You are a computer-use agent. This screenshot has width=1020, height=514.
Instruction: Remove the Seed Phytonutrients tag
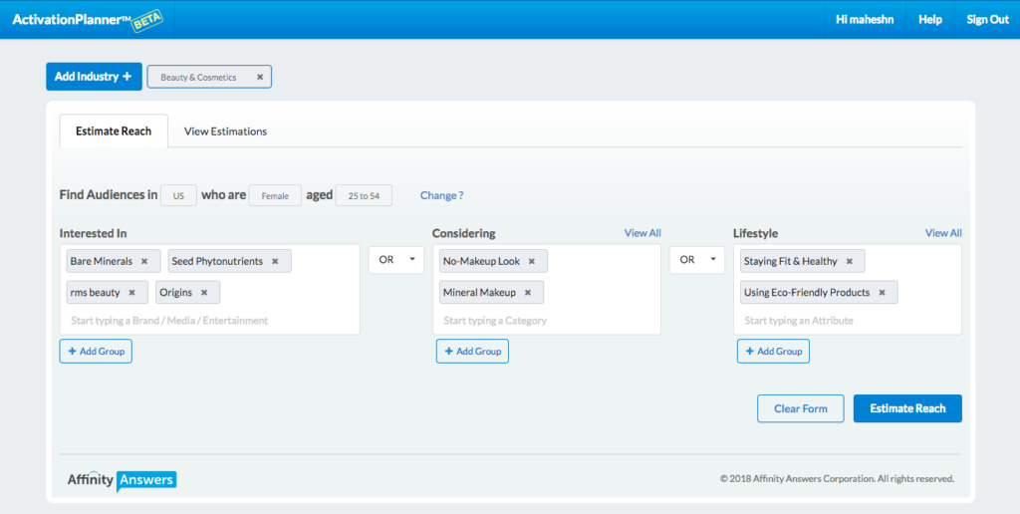[275, 261]
